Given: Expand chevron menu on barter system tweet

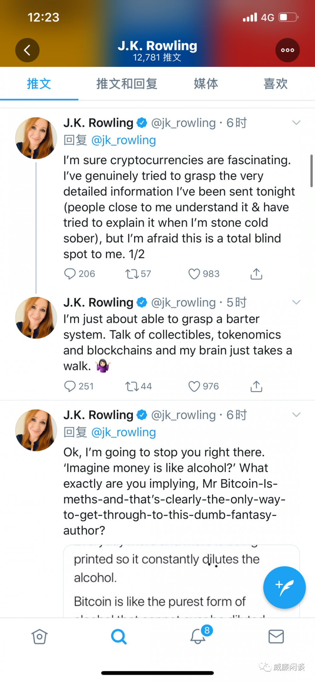Looking at the screenshot, I should [296, 303].
